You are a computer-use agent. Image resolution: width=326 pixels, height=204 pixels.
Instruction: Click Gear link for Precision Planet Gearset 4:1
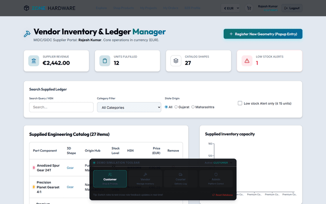coord(70,187)
